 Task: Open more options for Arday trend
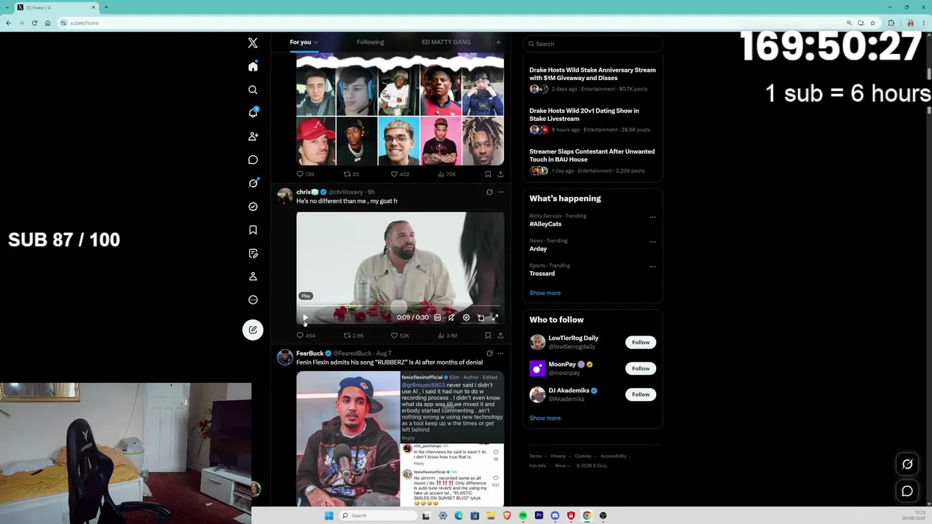652,242
